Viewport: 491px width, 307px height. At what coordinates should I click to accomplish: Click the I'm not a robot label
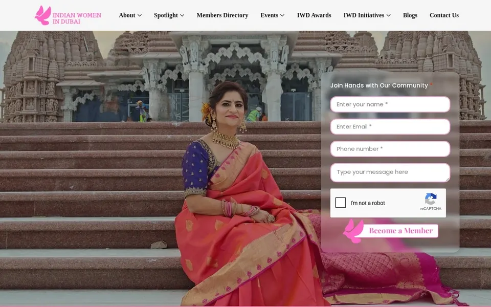[x=368, y=203]
